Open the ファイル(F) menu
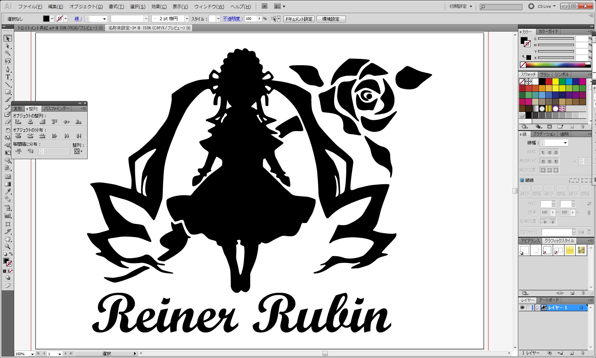 tap(30, 6)
